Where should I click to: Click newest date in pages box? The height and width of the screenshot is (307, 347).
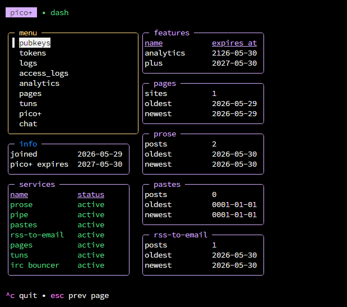point(234,113)
